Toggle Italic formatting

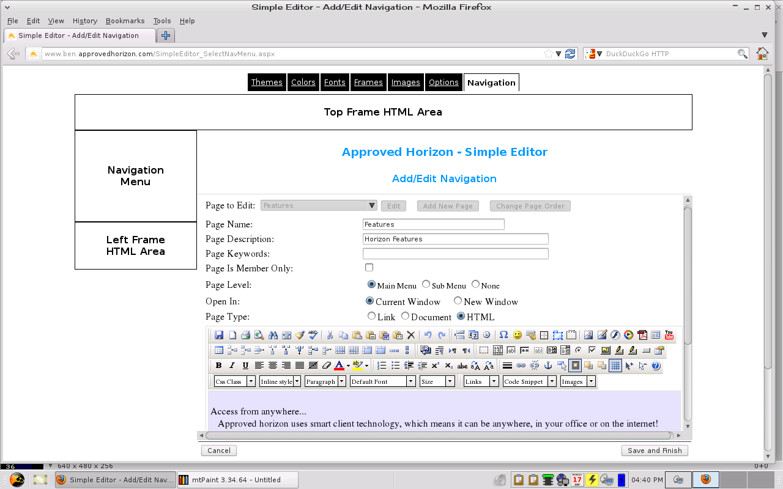[x=232, y=366]
